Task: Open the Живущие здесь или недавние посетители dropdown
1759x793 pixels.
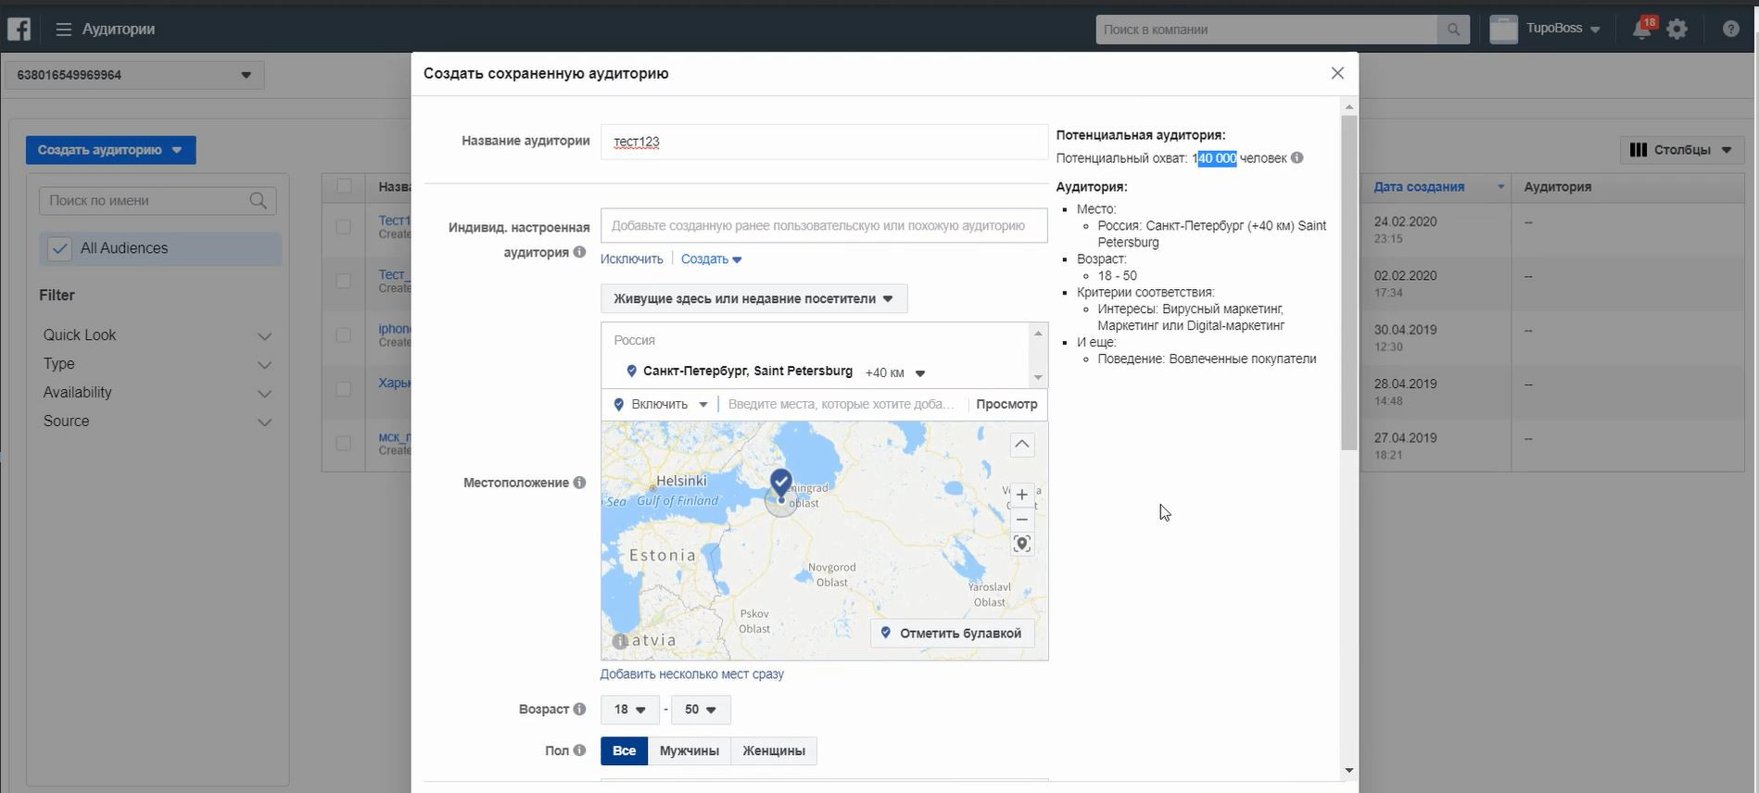Action: pos(753,298)
